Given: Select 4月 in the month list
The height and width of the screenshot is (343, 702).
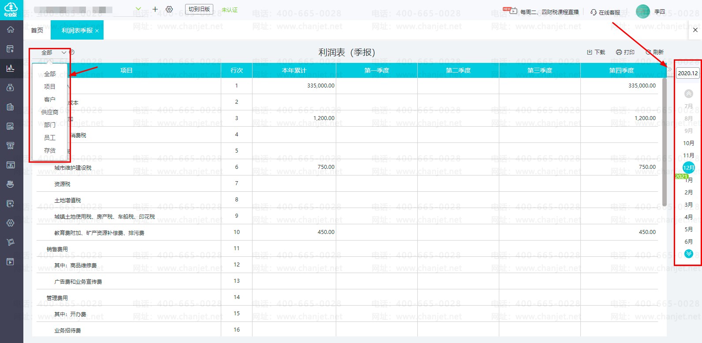Looking at the screenshot, I should pos(689,217).
